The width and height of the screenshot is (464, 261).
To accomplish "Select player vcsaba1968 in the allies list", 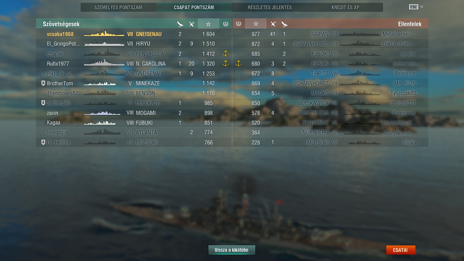I will (134, 34).
